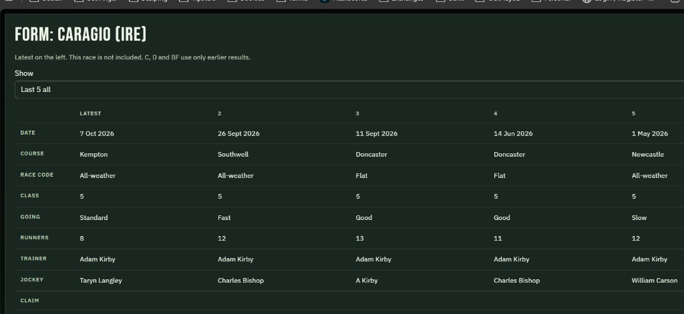Image resolution: width=684 pixels, height=314 pixels.
Task: Click runners value 8 in Latest column
Action: [82, 239]
